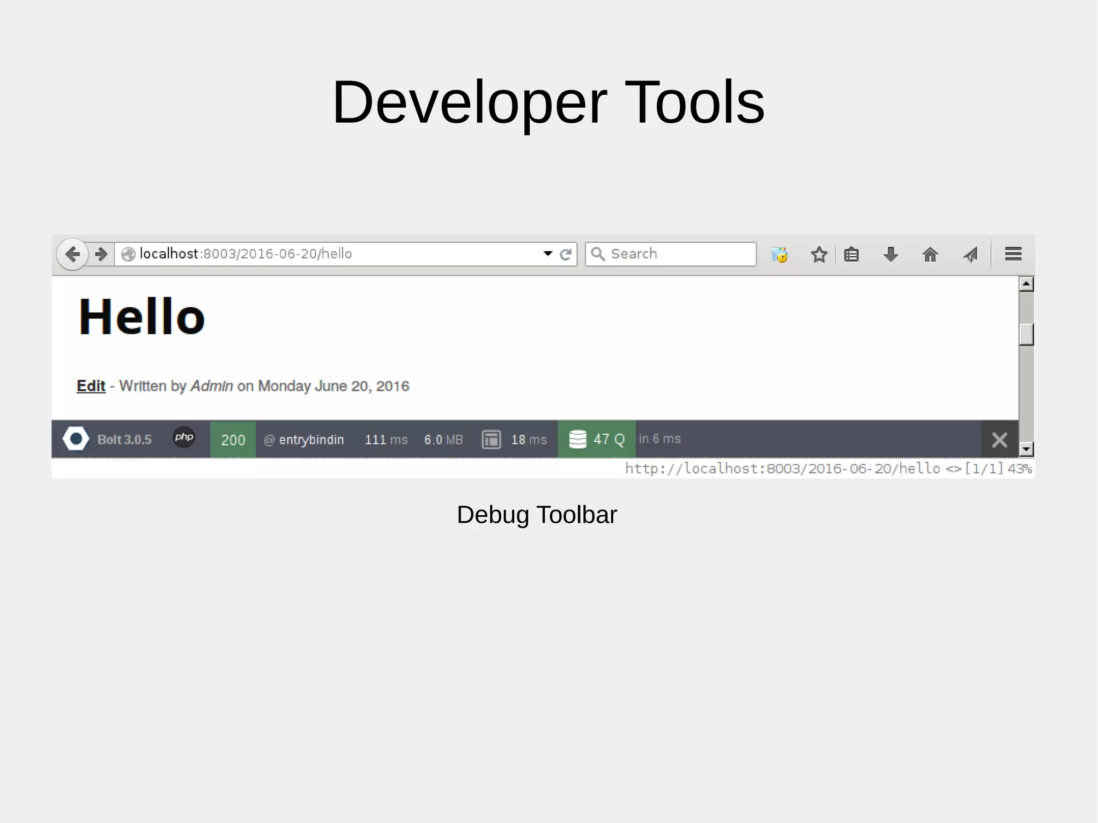Click the 18 ms panel
The width and height of the screenshot is (1098, 823).
click(x=529, y=440)
